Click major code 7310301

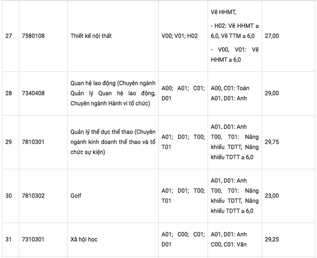tap(33, 239)
